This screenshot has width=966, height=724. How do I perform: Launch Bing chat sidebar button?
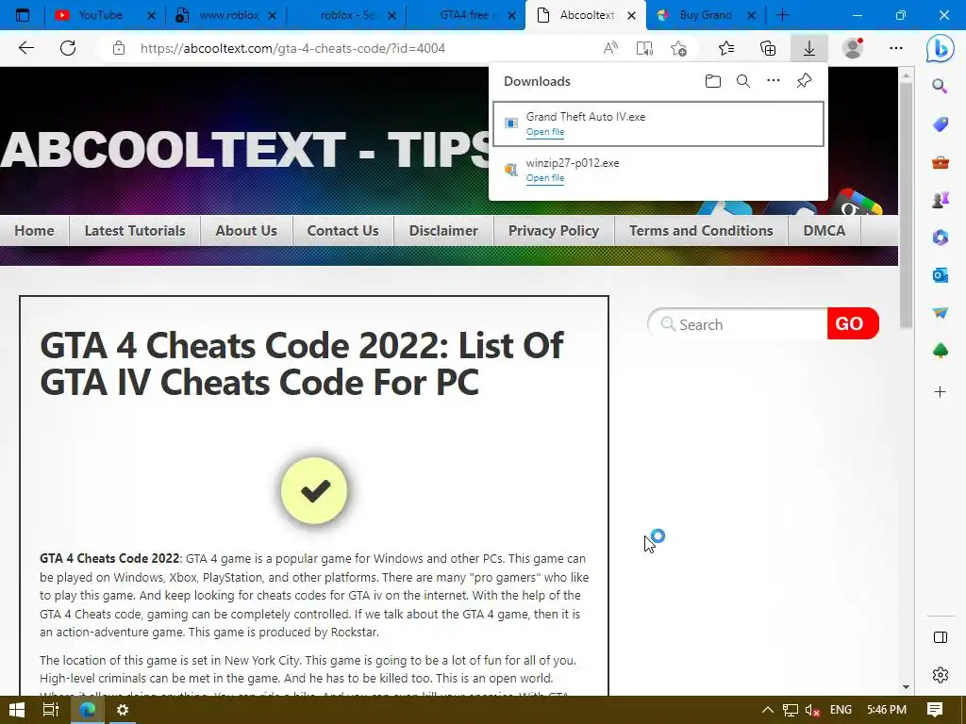point(941,48)
